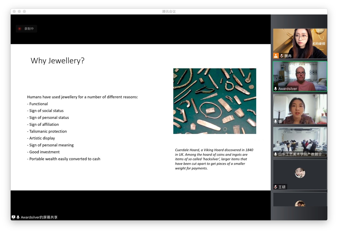Click the Cuerdale Hoard photo on the slide
Image resolution: width=338 pixels, height=233 pixels.
pos(215,101)
